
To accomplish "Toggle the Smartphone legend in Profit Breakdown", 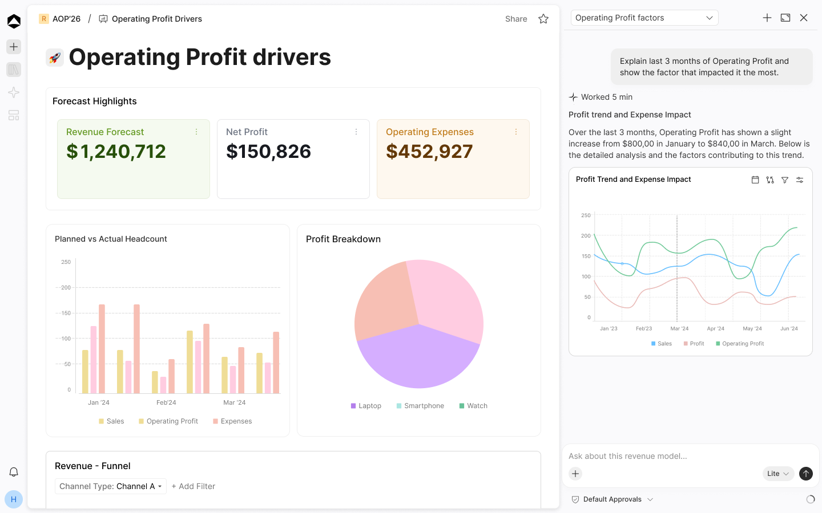I will point(420,406).
